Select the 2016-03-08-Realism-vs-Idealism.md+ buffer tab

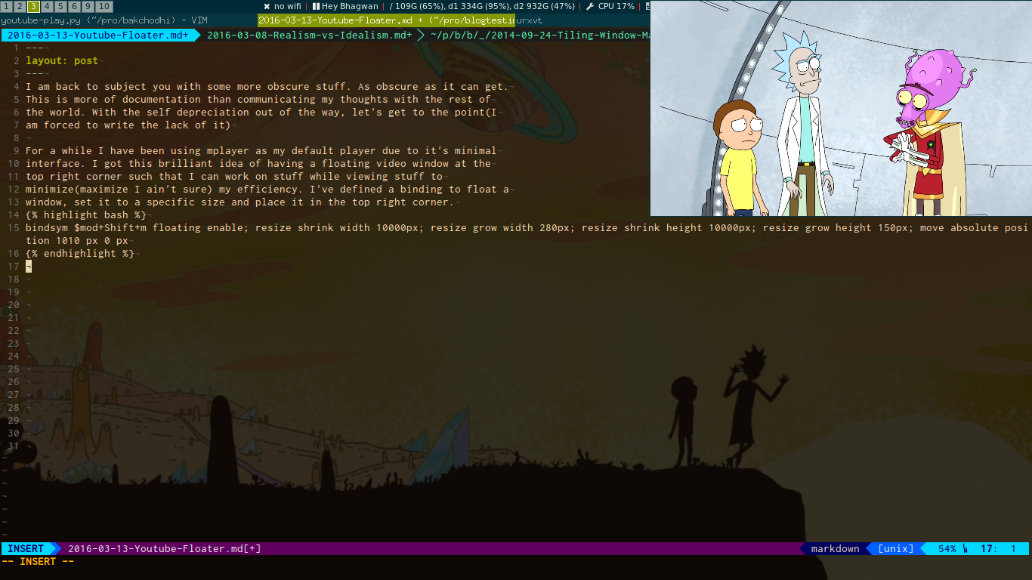(310, 35)
